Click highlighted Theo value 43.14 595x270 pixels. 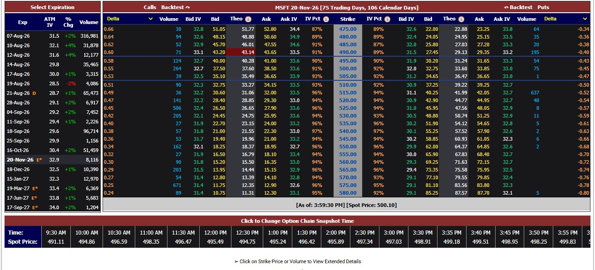coord(240,52)
